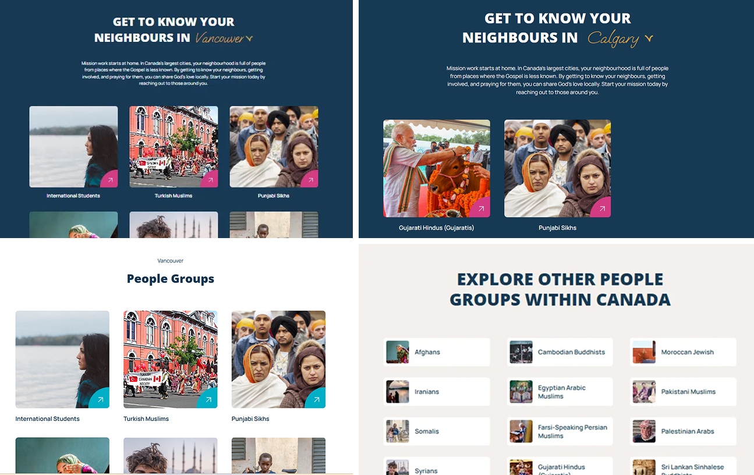Click the Iranians list item
The width and height of the screenshot is (754, 475).
437,391
